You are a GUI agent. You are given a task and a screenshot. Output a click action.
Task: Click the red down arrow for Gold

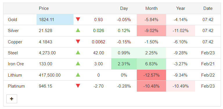pyautogui.click(x=78, y=19)
